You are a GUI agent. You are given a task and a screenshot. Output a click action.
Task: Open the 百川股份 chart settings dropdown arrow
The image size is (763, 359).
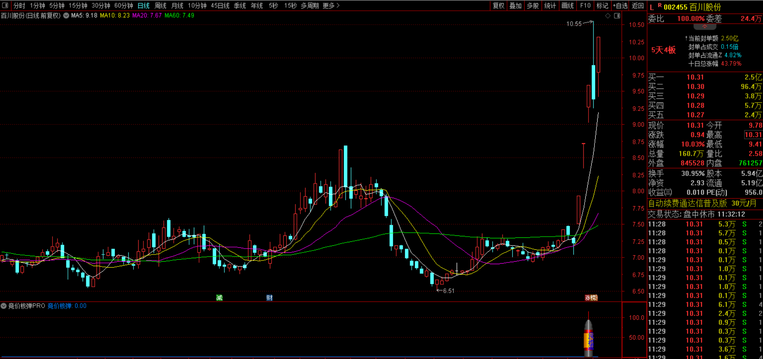tap(66, 15)
